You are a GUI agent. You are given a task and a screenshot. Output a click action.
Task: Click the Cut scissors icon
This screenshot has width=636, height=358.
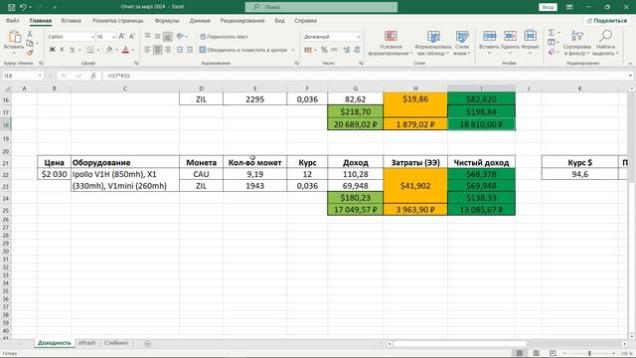point(30,34)
